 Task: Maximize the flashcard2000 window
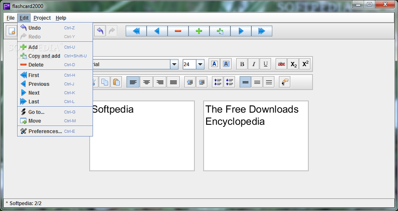[370, 4]
